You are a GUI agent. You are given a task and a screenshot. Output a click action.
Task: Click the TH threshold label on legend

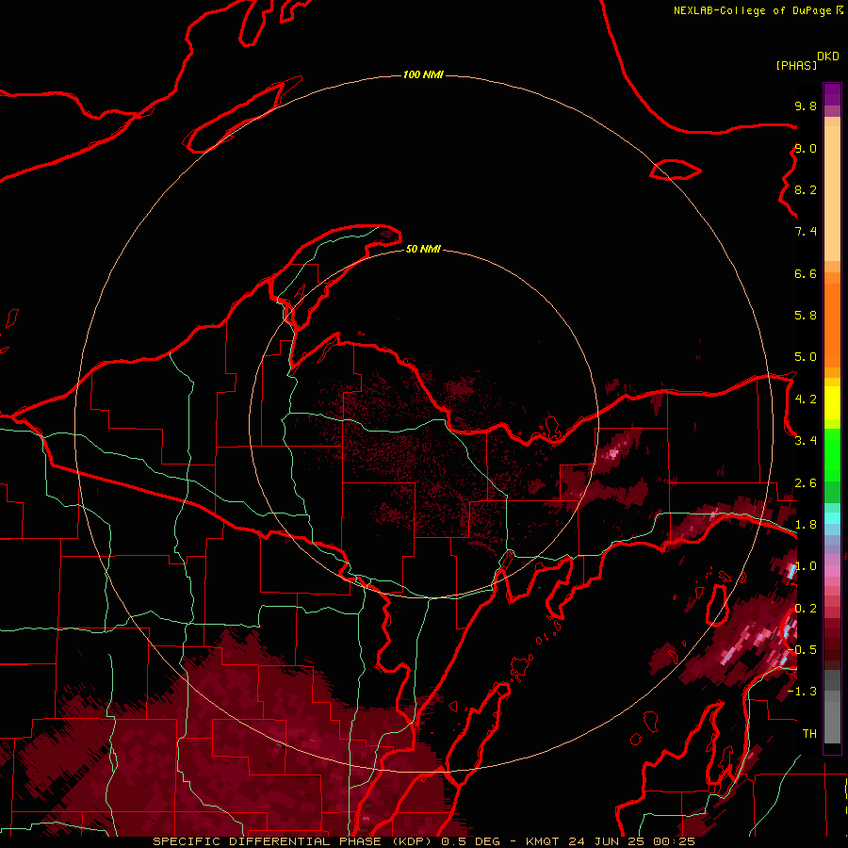point(809,734)
